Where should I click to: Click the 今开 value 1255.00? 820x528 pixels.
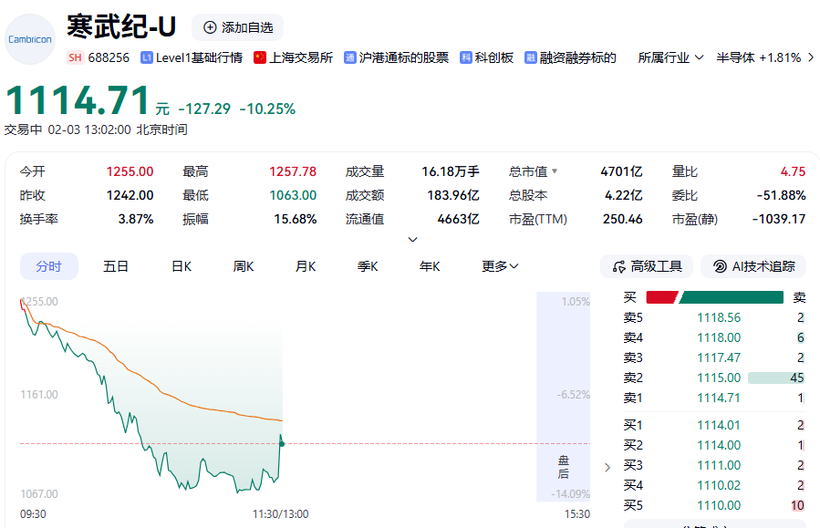click(x=130, y=171)
